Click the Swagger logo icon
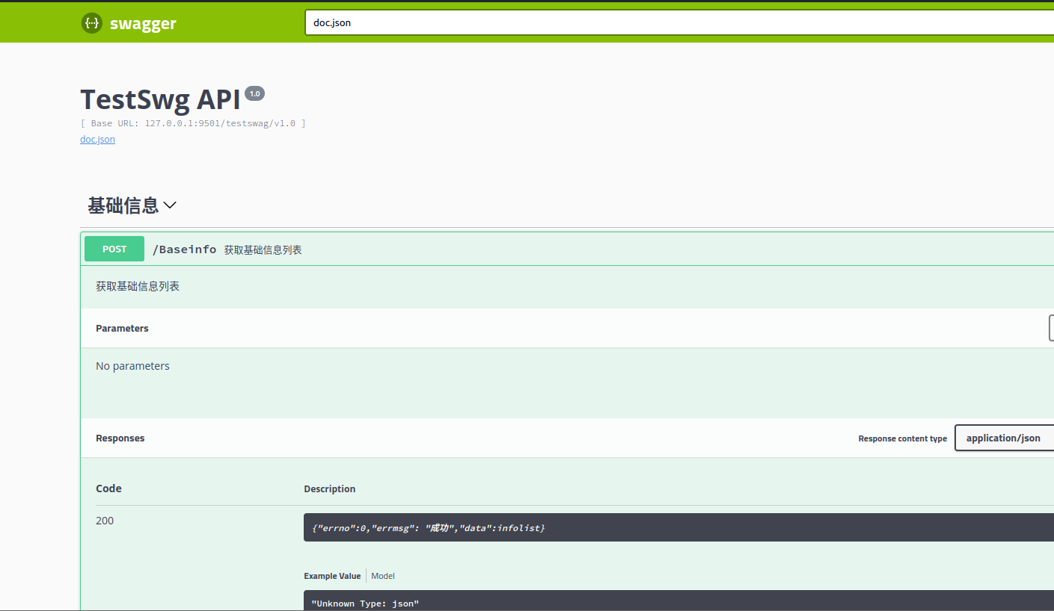This screenshot has height=611, width=1054. [91, 23]
